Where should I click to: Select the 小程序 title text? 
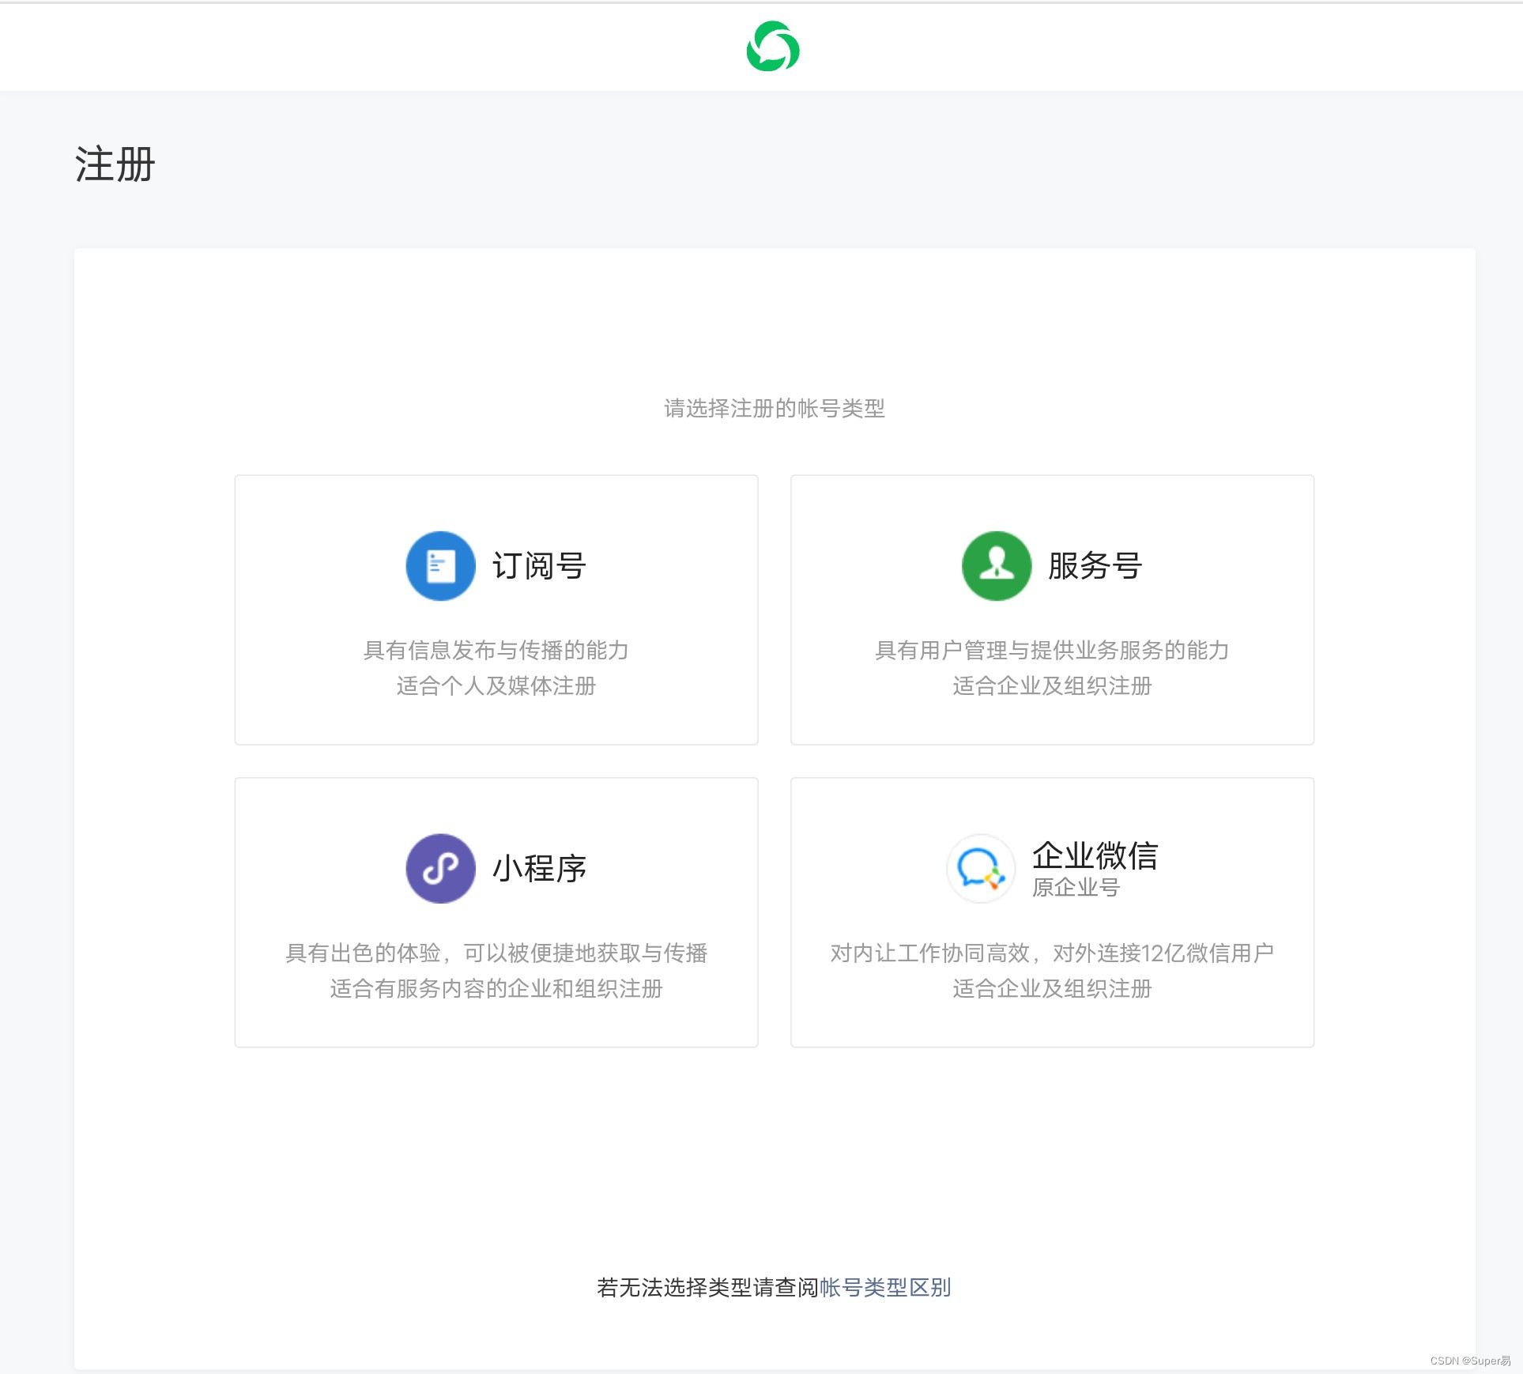tap(539, 869)
